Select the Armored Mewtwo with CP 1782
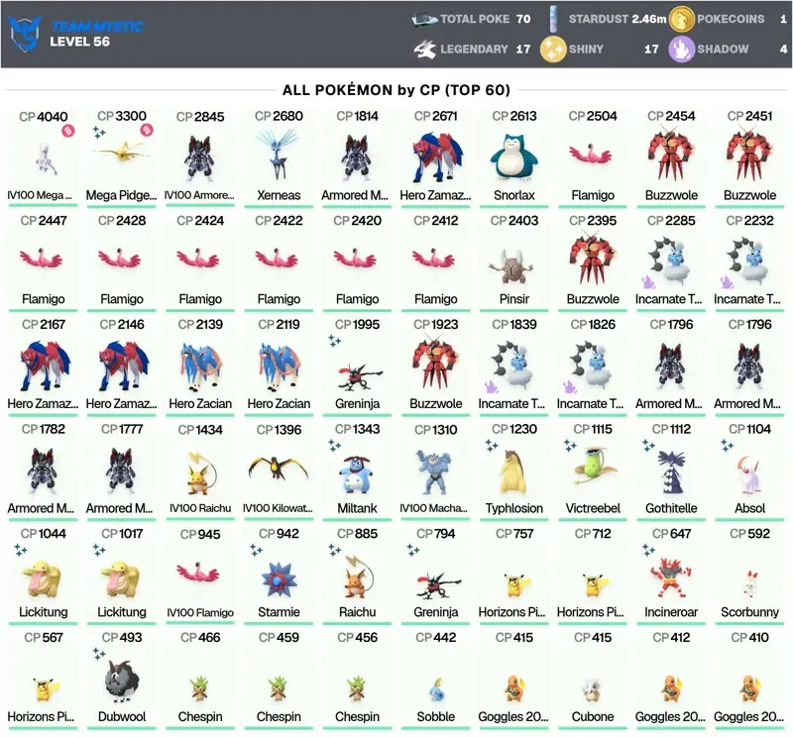This screenshot has height=737, width=793. point(43,472)
